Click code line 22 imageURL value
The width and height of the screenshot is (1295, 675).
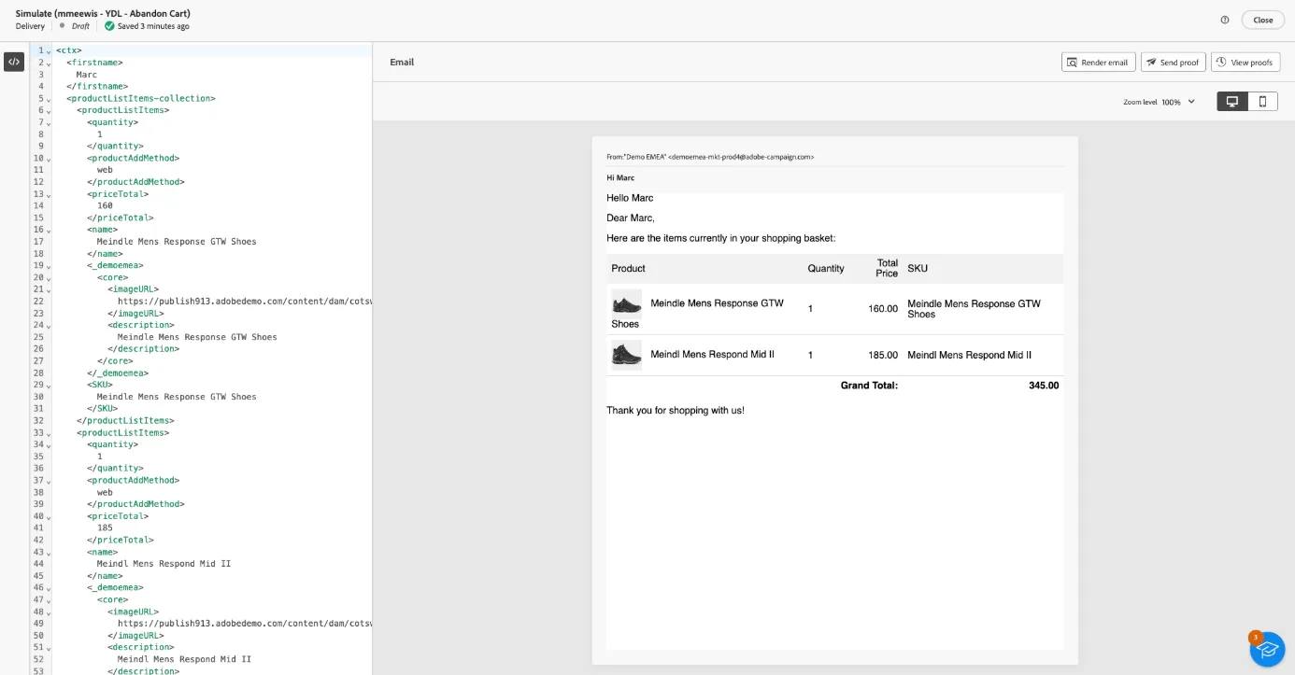click(245, 302)
